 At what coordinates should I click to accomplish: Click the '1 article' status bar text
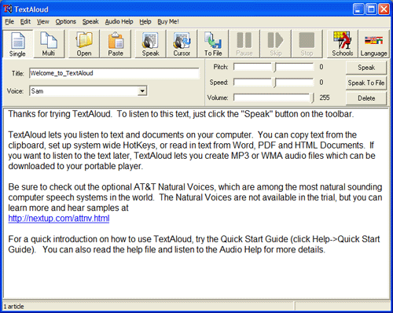point(13,306)
